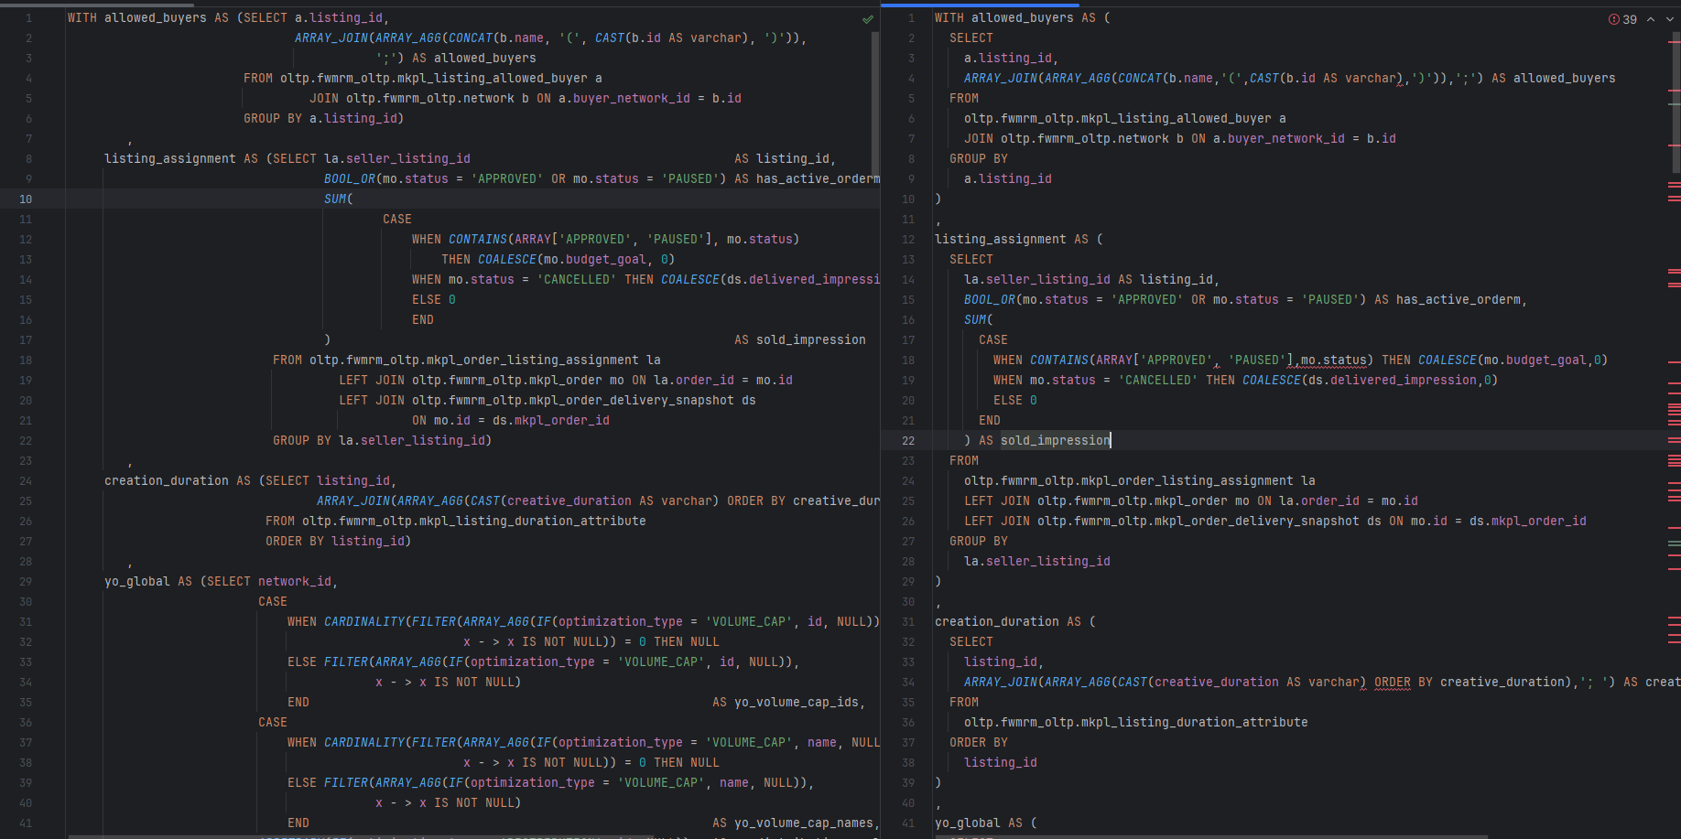Click 'BOOL_OR' function in left editor
1681x839 pixels.
coord(350,178)
